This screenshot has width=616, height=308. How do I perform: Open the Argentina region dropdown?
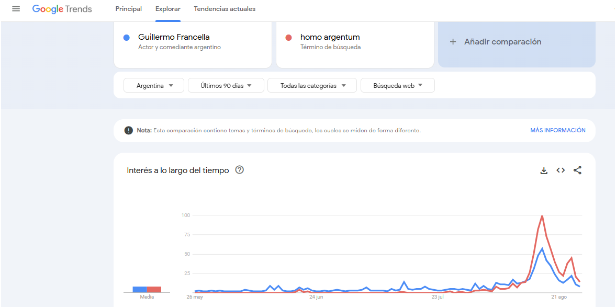[x=153, y=86]
